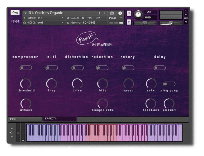Enable the reduction toggle
Viewport: 204px width, 156px height.
[x=102, y=68]
